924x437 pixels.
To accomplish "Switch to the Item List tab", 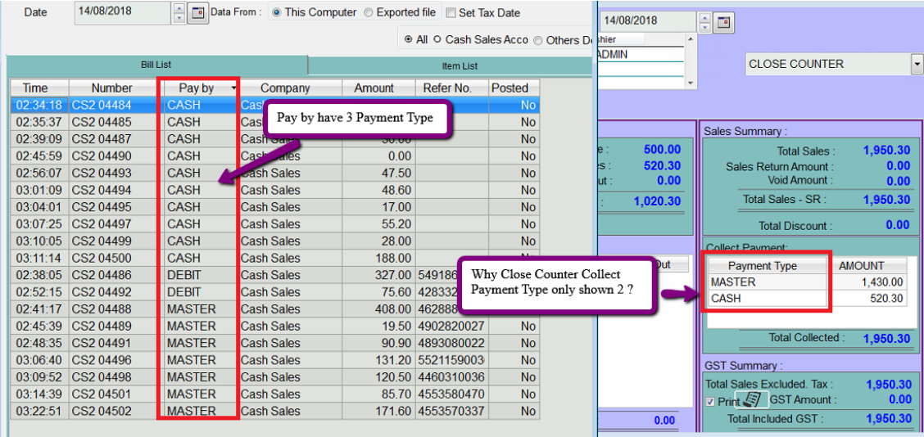I will pos(459,65).
